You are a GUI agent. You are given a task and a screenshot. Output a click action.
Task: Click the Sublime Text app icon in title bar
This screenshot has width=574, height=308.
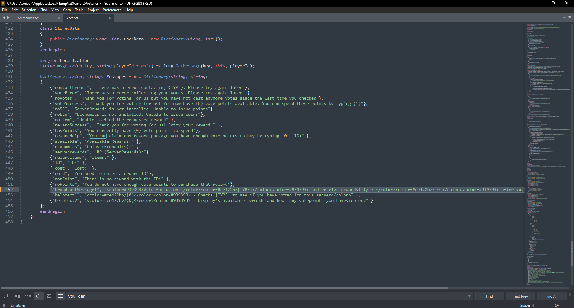(3, 3)
